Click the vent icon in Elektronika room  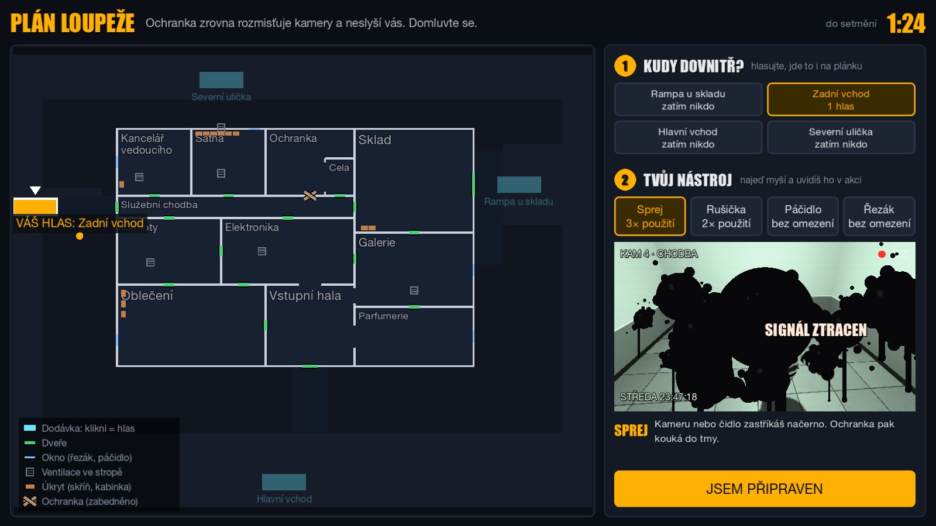262,251
